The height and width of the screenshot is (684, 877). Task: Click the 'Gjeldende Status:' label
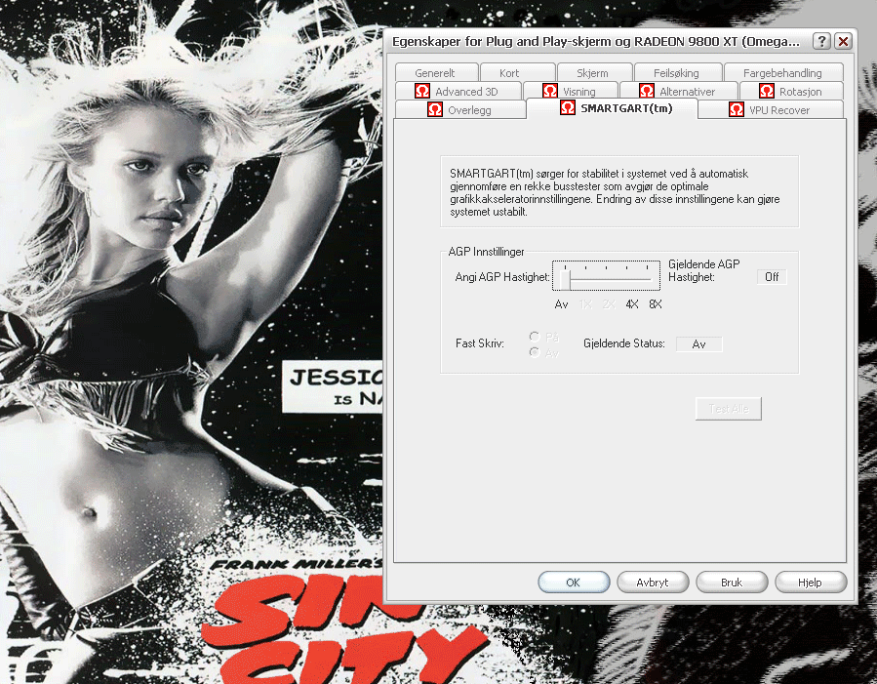click(624, 343)
